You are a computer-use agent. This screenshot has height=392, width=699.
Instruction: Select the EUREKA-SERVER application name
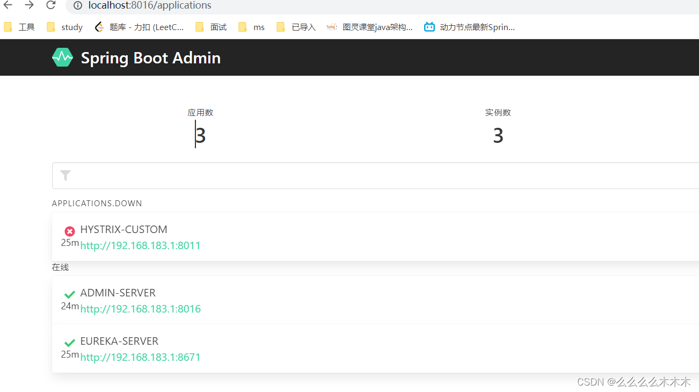(x=119, y=341)
